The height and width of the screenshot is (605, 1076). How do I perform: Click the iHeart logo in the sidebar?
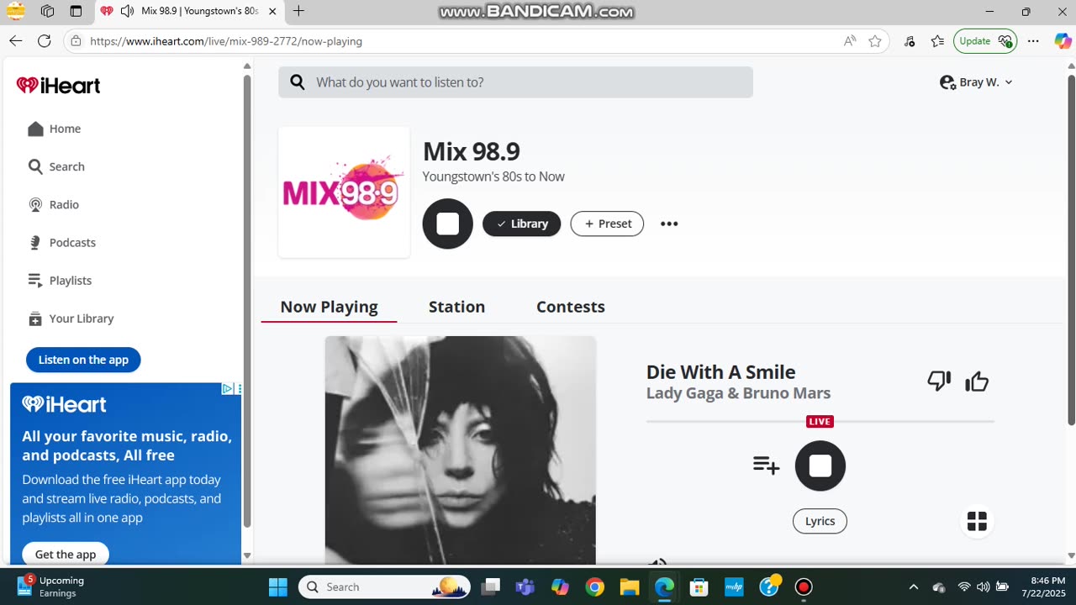pos(58,85)
